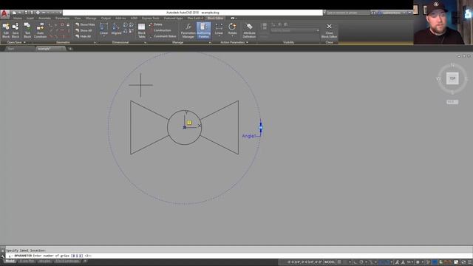Open the Express Tools ribbon tab

click(x=151, y=18)
